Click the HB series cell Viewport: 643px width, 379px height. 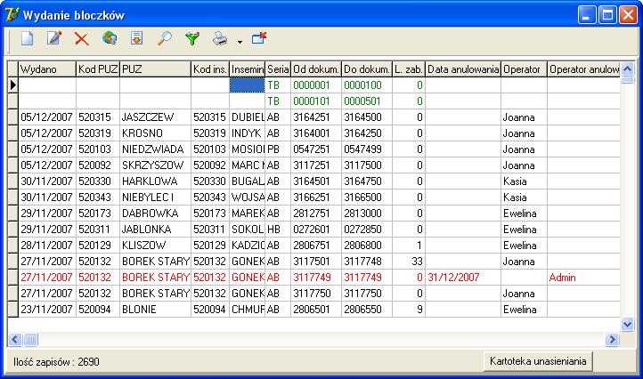(x=278, y=229)
